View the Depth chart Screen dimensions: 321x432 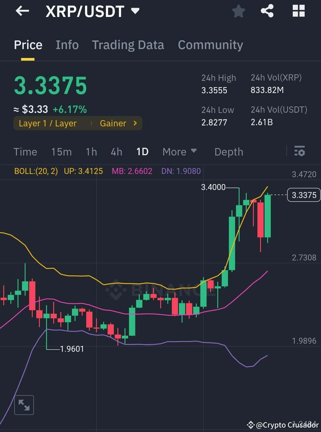[229, 152]
